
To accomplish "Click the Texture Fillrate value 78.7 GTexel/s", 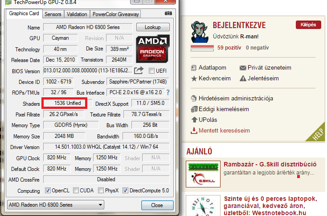I will tap(147, 114).
